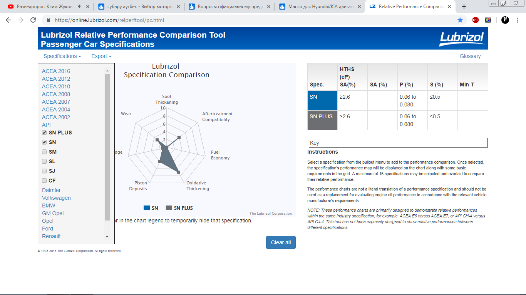
Task: Click the Fuel Economy axis label
Action: (x=220, y=155)
